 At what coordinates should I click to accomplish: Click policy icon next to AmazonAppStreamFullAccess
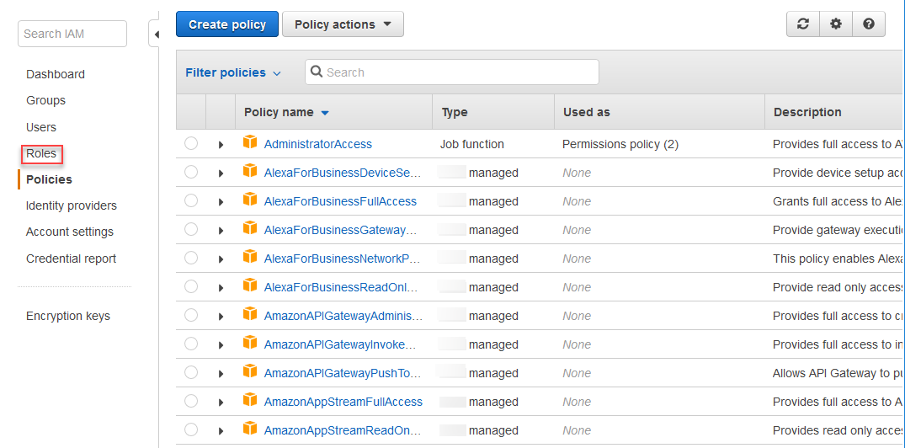[x=250, y=401]
